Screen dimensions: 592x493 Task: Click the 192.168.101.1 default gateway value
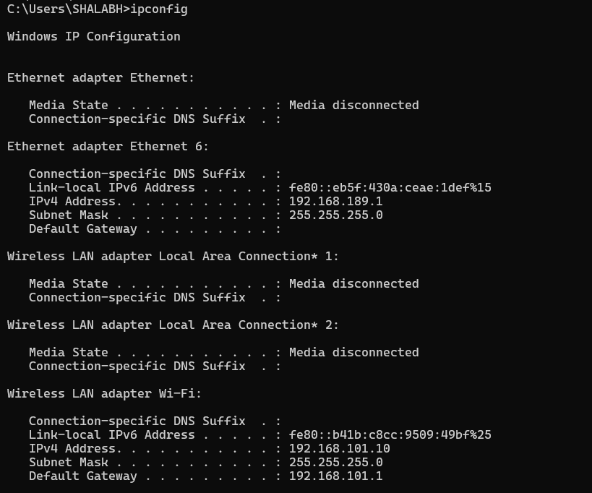[x=335, y=476]
